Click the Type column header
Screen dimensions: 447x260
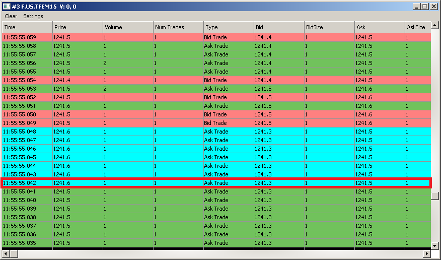pyautogui.click(x=229, y=27)
